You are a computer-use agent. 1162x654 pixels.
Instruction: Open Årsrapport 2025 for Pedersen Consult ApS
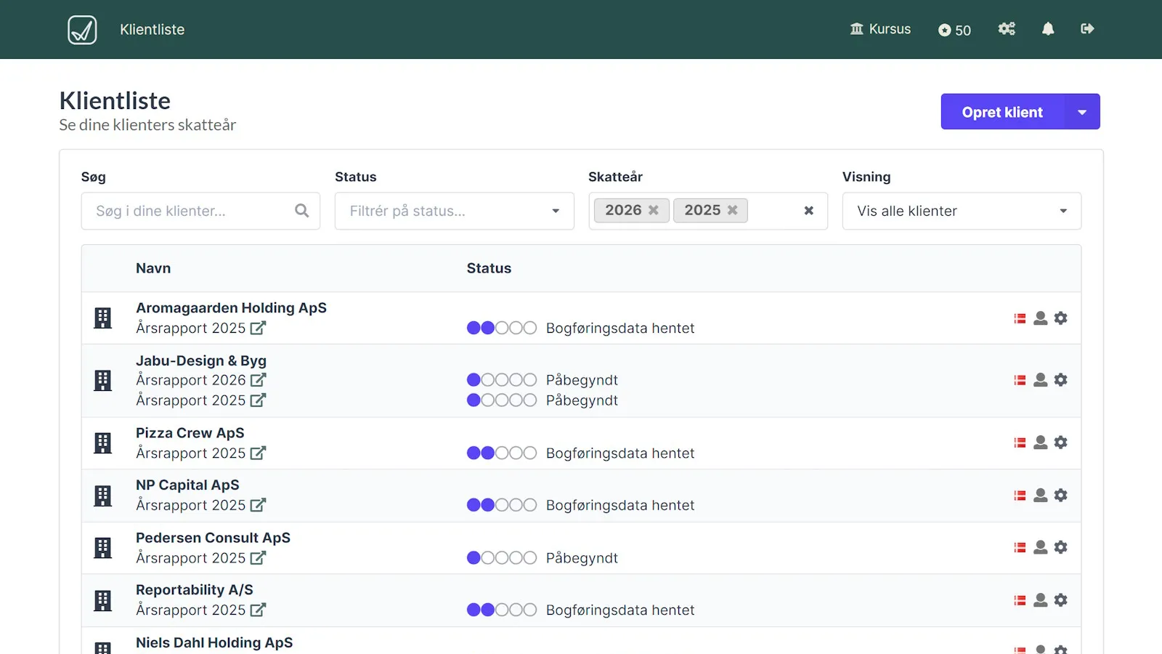[201, 558]
